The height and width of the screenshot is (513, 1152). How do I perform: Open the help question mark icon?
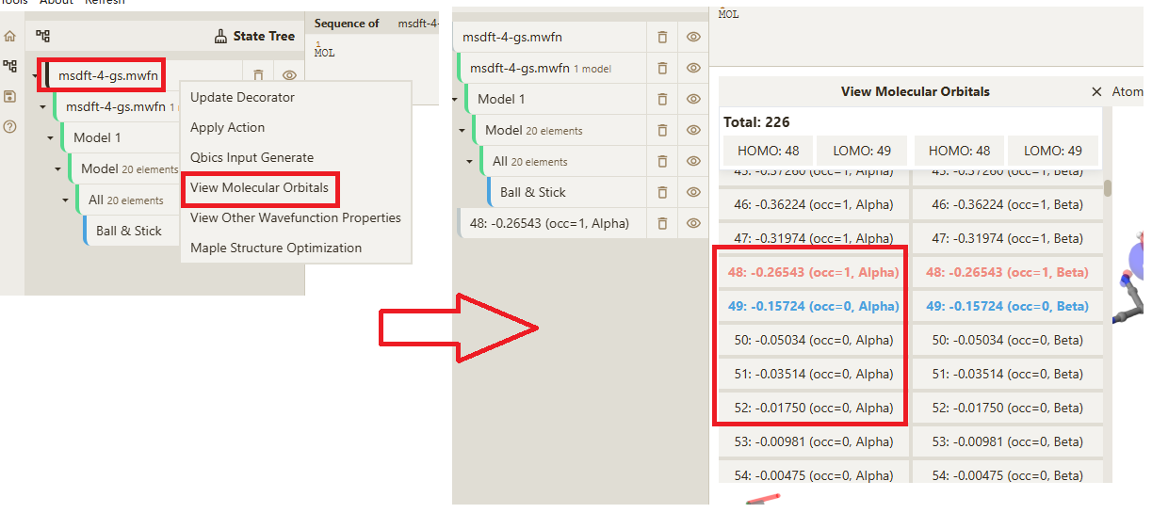(x=10, y=127)
